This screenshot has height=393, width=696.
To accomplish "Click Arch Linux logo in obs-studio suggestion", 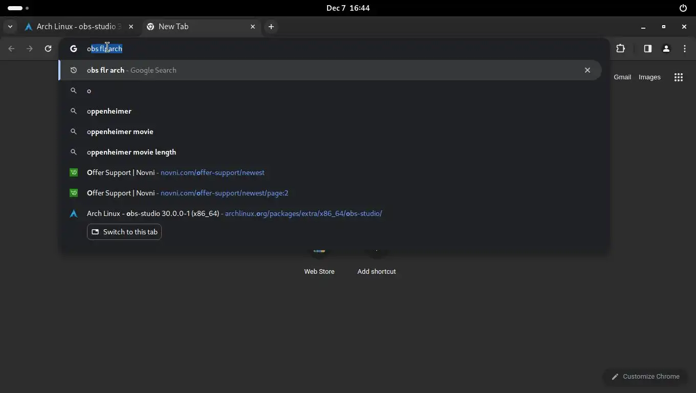I will 74,213.
